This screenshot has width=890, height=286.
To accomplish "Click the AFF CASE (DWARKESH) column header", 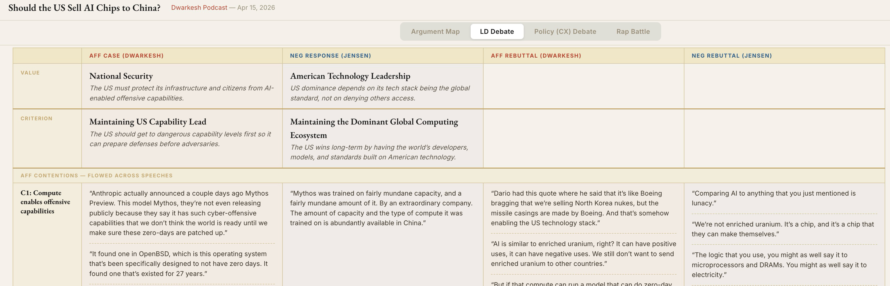I will point(126,56).
